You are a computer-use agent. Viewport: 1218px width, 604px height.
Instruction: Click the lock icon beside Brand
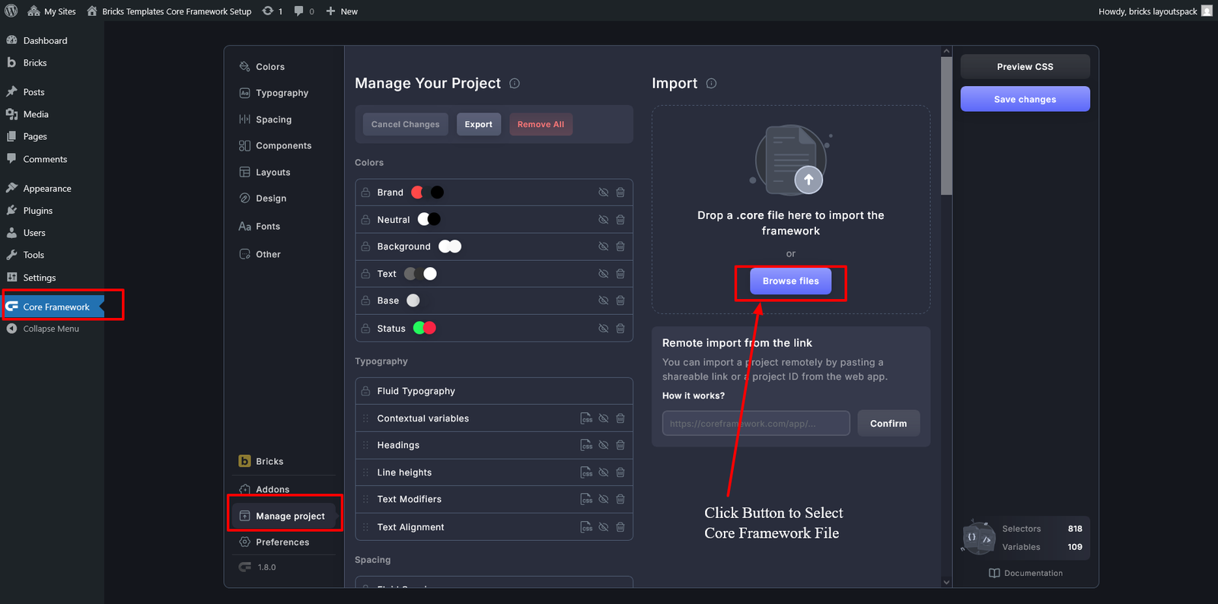(365, 192)
